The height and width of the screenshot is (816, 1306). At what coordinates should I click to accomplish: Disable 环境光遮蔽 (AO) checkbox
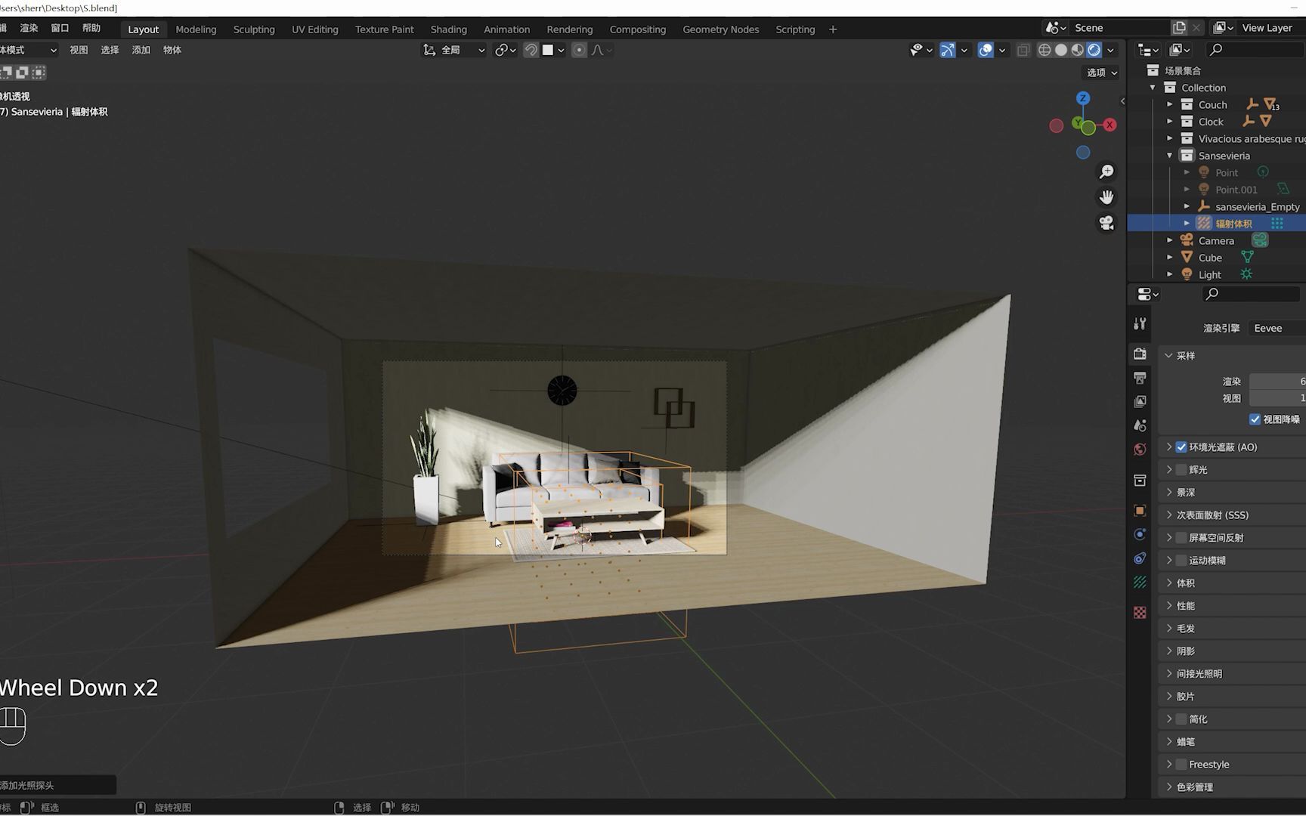pyautogui.click(x=1181, y=447)
